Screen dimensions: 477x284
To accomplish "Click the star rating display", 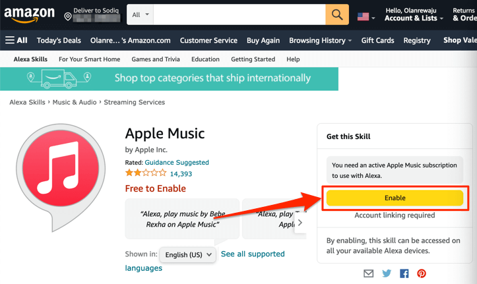I will tap(145, 174).
